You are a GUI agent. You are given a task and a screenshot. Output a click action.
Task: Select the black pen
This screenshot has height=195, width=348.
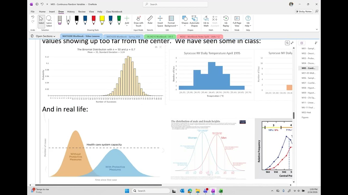click(x=77, y=20)
